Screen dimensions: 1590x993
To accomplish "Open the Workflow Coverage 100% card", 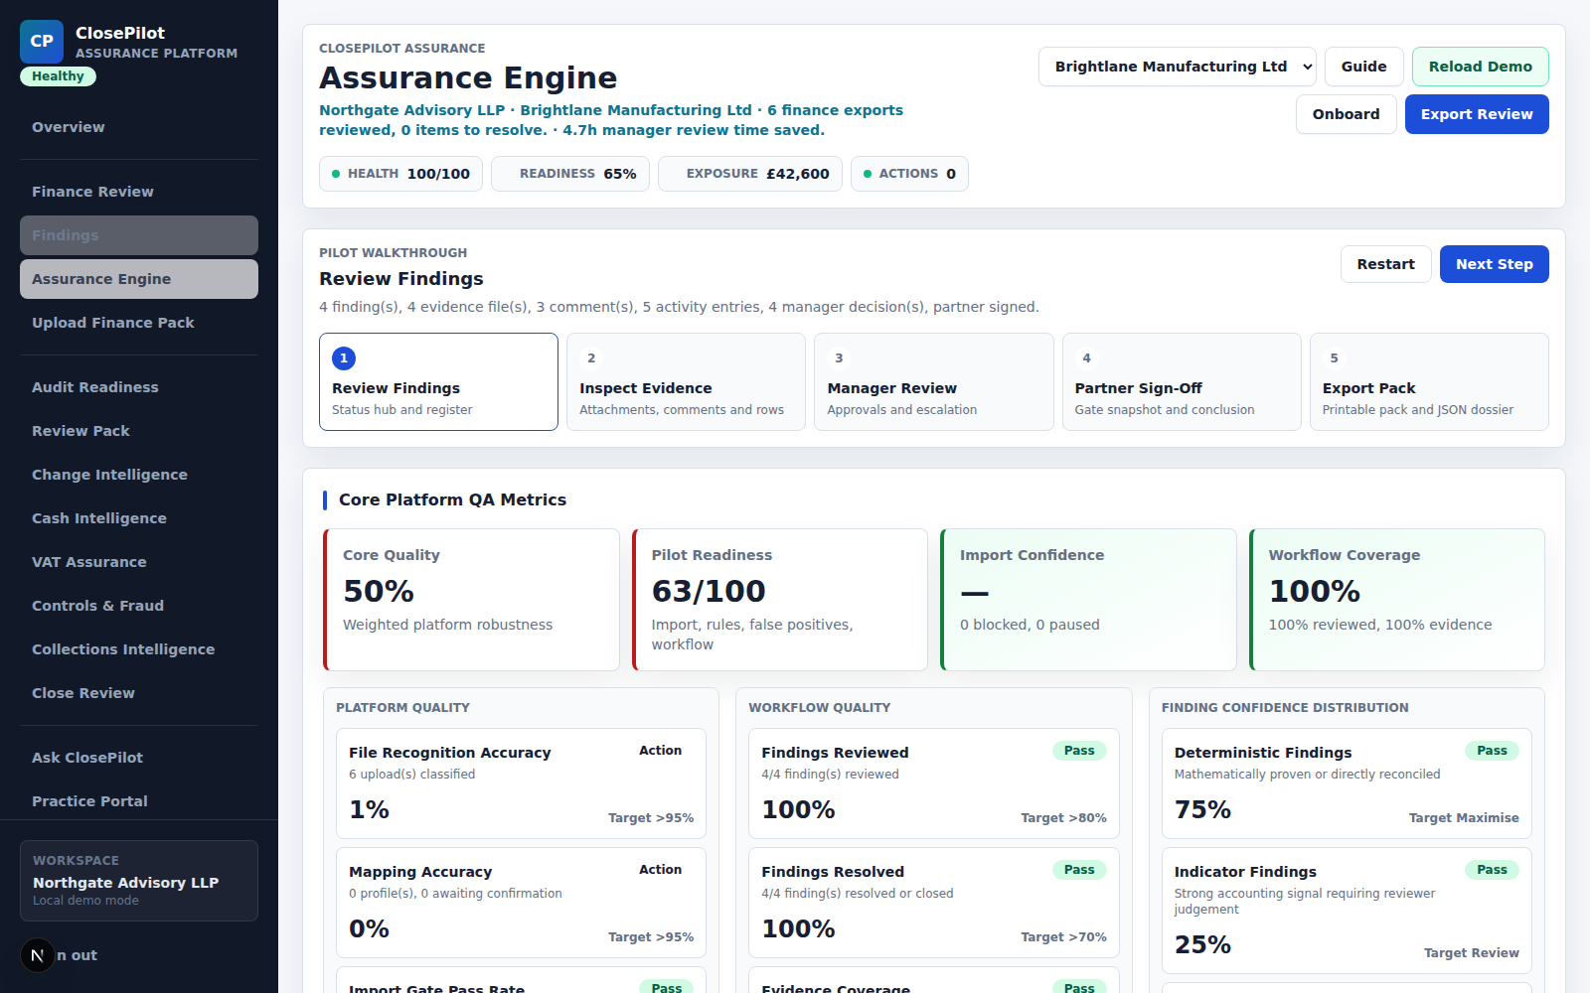I will tap(1397, 600).
